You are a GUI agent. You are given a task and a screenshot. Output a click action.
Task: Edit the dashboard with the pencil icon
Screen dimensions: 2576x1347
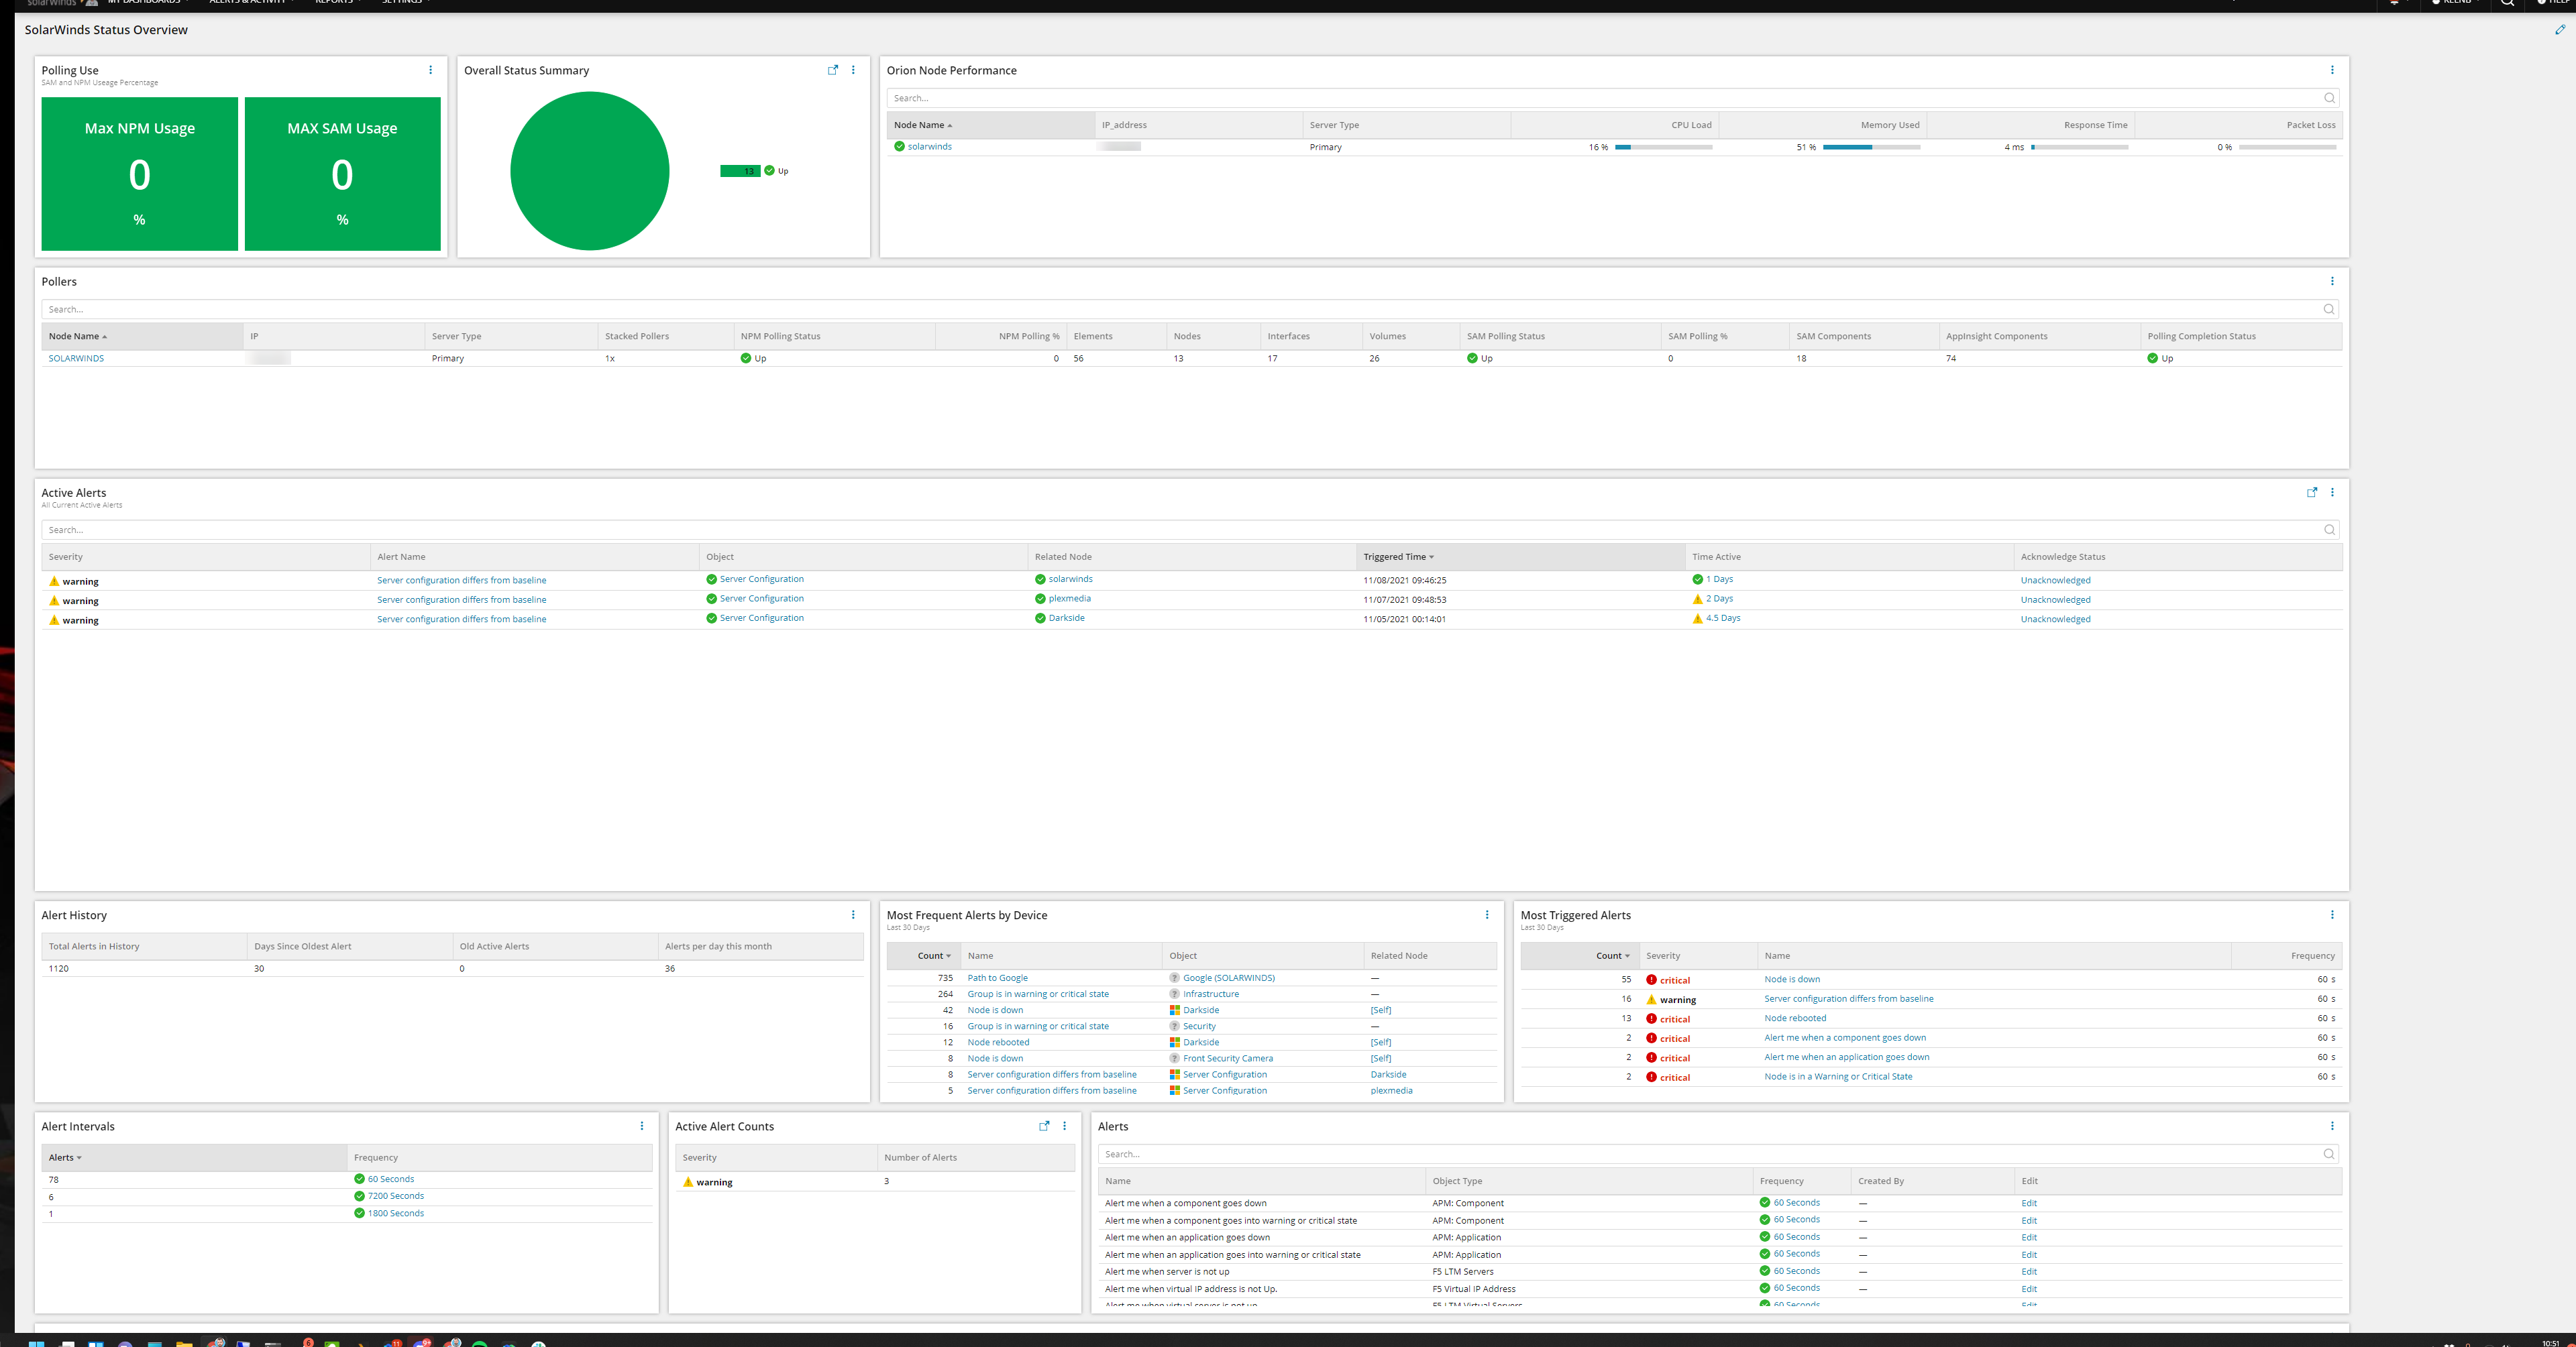click(2559, 30)
